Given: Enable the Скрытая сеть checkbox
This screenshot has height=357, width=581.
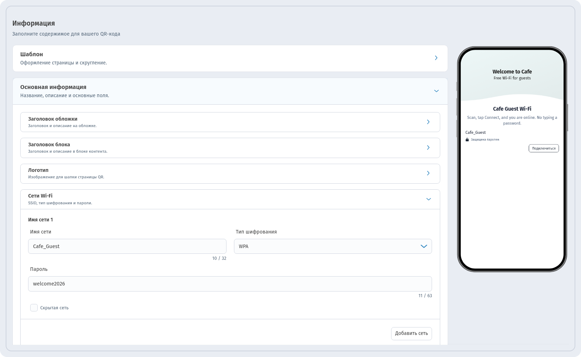Looking at the screenshot, I should click(x=34, y=308).
